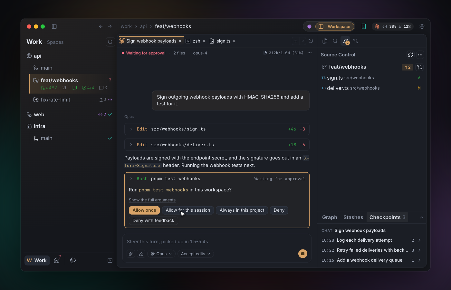This screenshot has height=290, width=451.
Task: Open session history clock icon
Action: [x=311, y=41]
